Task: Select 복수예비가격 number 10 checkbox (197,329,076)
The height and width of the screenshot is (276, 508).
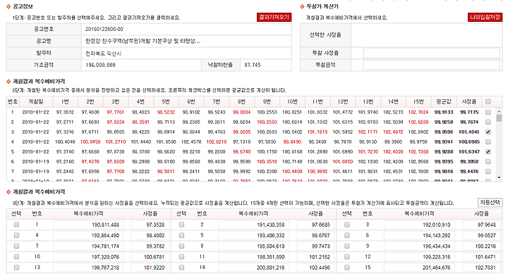Action: (x=16, y=256)
